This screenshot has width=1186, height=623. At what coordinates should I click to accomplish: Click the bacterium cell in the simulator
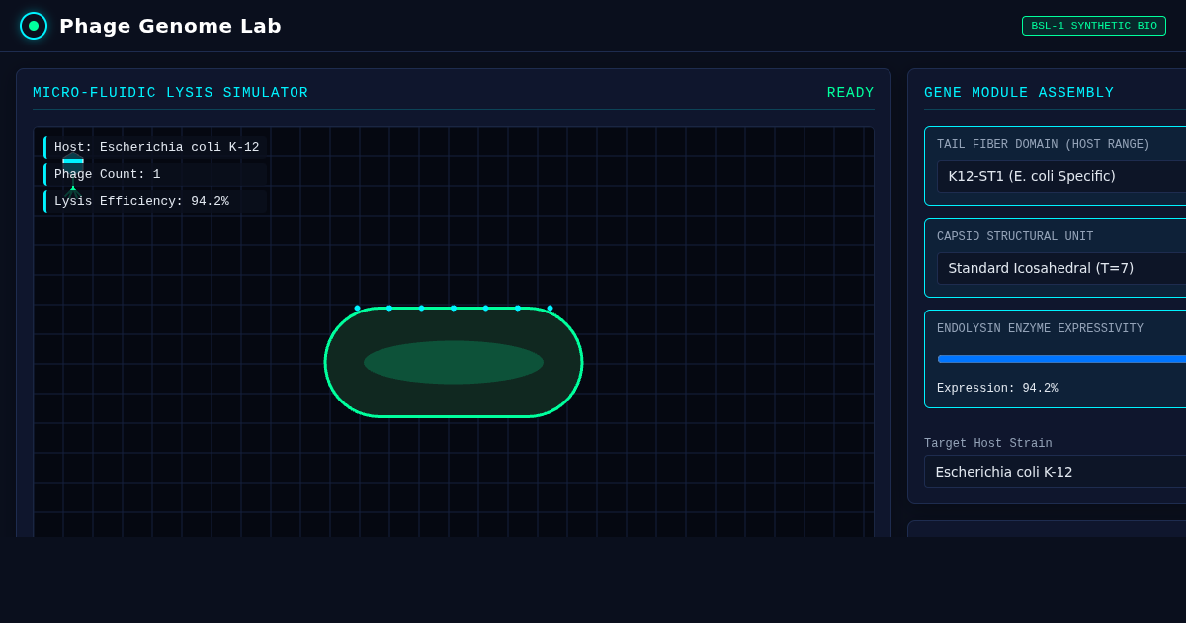click(x=454, y=362)
